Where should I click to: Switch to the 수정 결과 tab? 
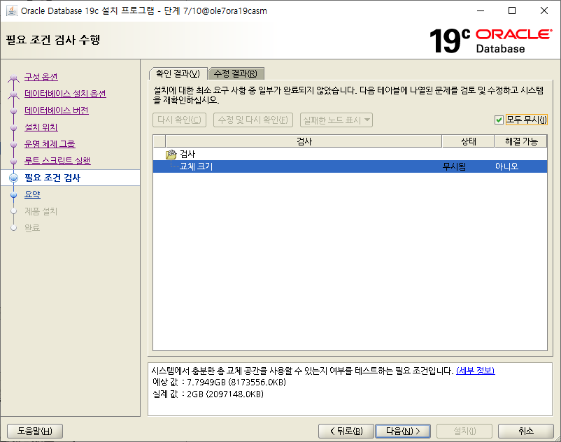tap(236, 73)
